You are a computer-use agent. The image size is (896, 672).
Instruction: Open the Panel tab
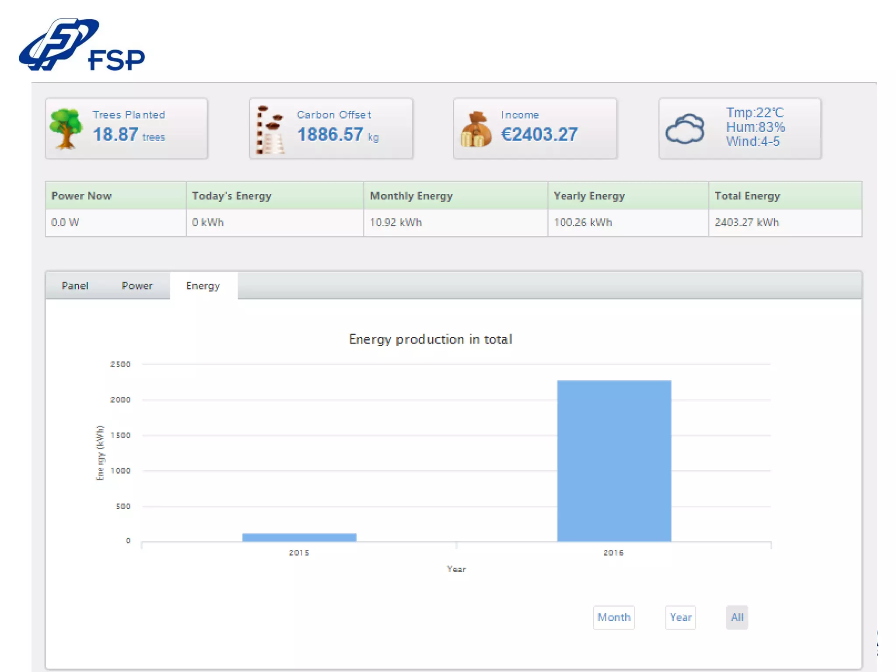point(75,286)
